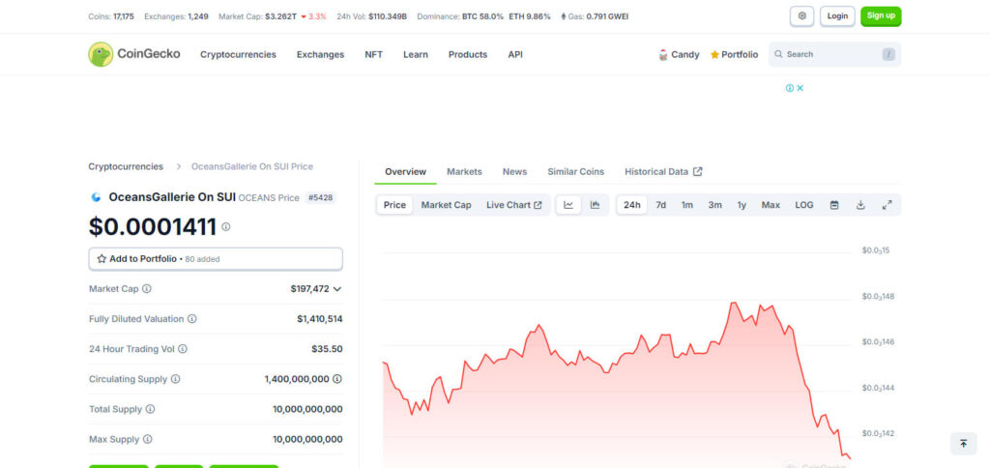Expand the chart to fullscreen
This screenshot has height=468, width=990.
pos(887,205)
